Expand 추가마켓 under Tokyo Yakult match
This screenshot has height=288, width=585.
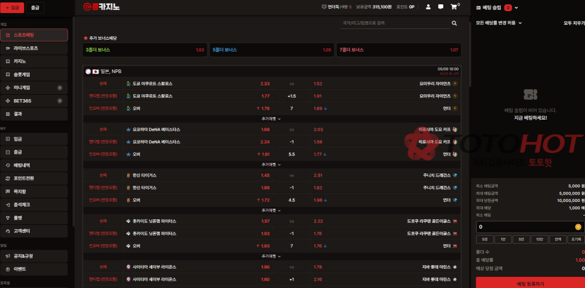pos(271,119)
